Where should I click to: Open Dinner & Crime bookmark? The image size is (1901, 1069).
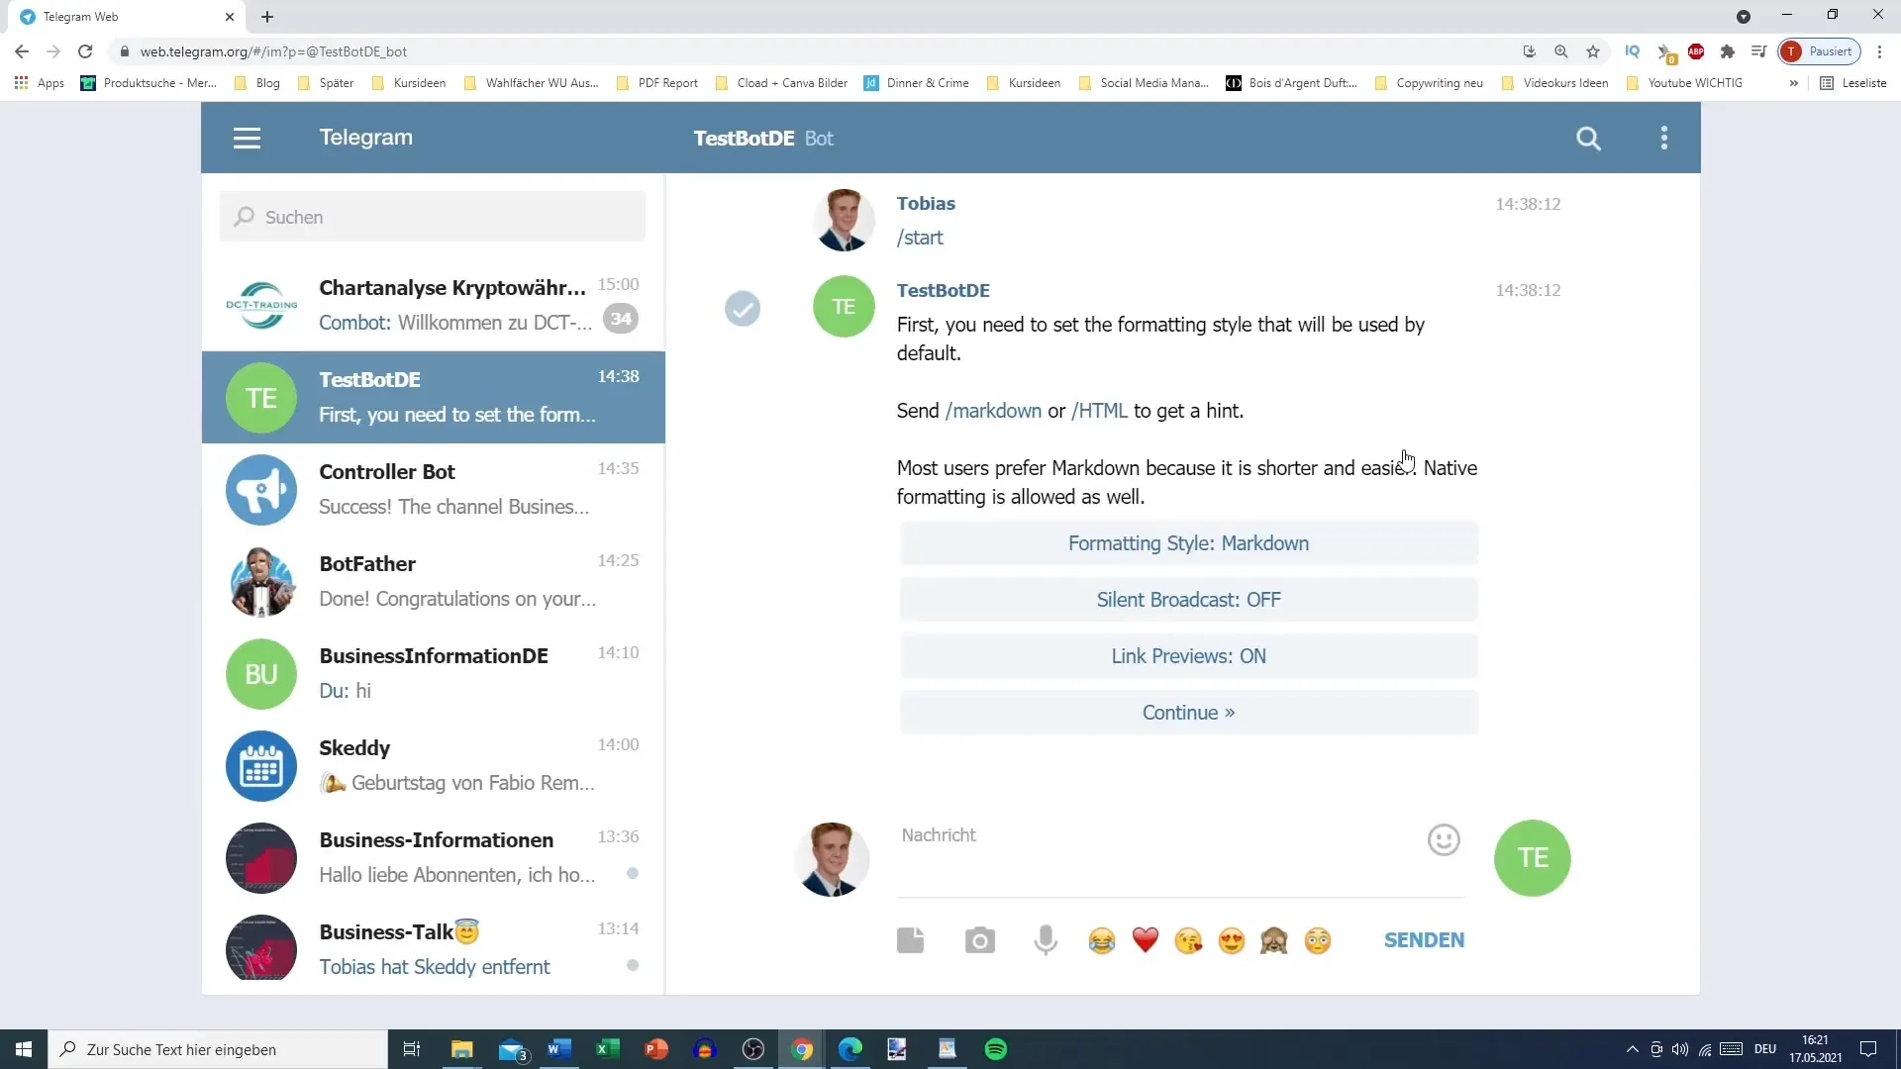(x=917, y=83)
